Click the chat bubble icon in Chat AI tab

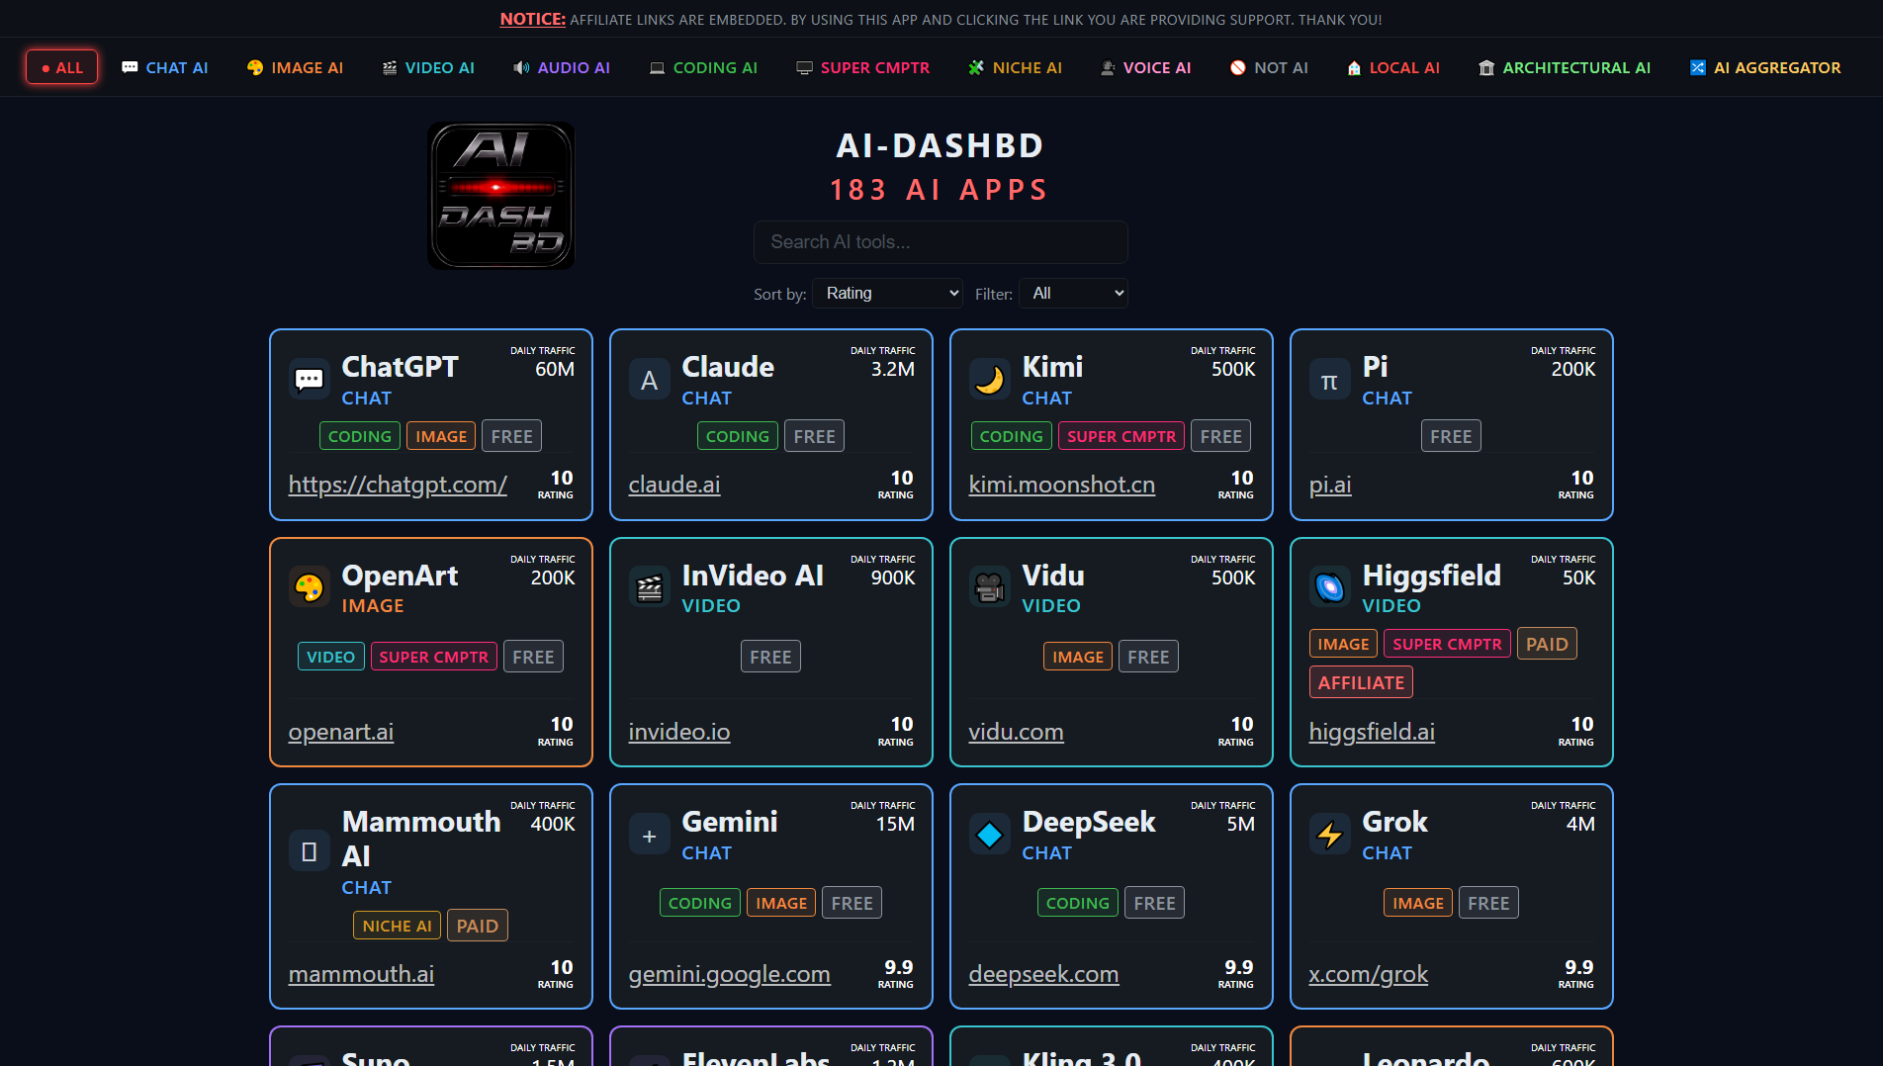point(130,67)
